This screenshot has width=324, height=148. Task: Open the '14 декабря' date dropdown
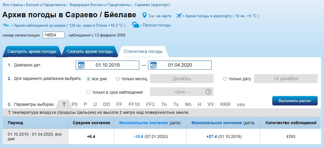[286, 79]
